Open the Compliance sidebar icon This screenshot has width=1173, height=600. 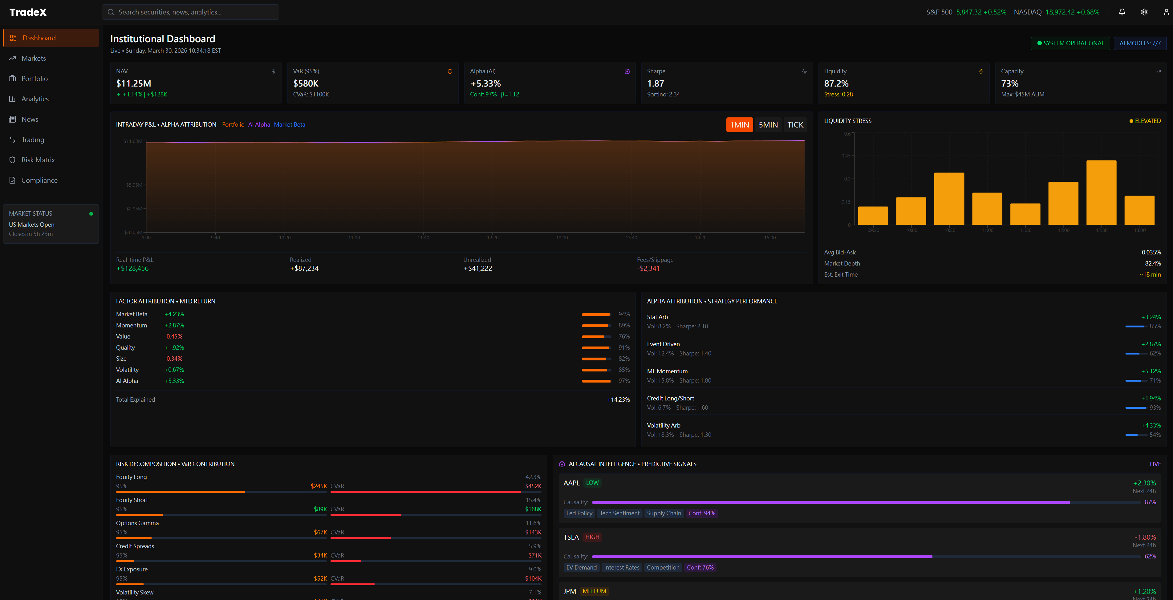click(x=13, y=180)
